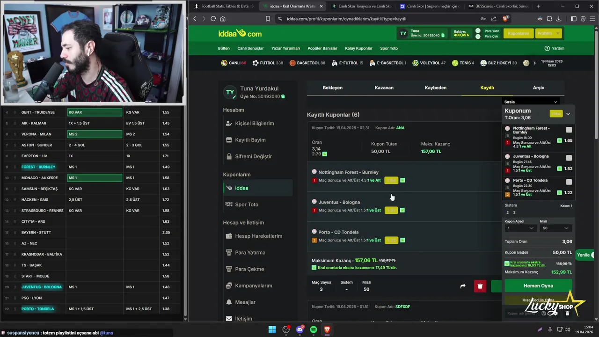The width and height of the screenshot is (599, 337).
Task: Open Brave browser from taskbar
Action: 327,330
